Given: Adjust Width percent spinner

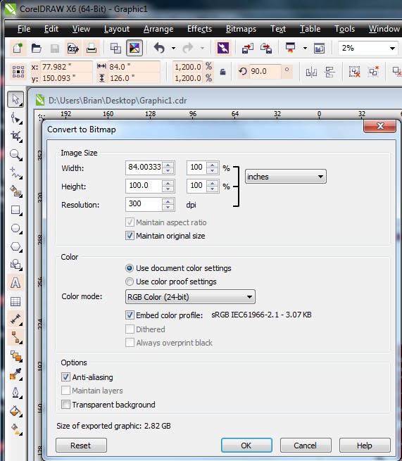Looking at the screenshot, I should [212, 168].
